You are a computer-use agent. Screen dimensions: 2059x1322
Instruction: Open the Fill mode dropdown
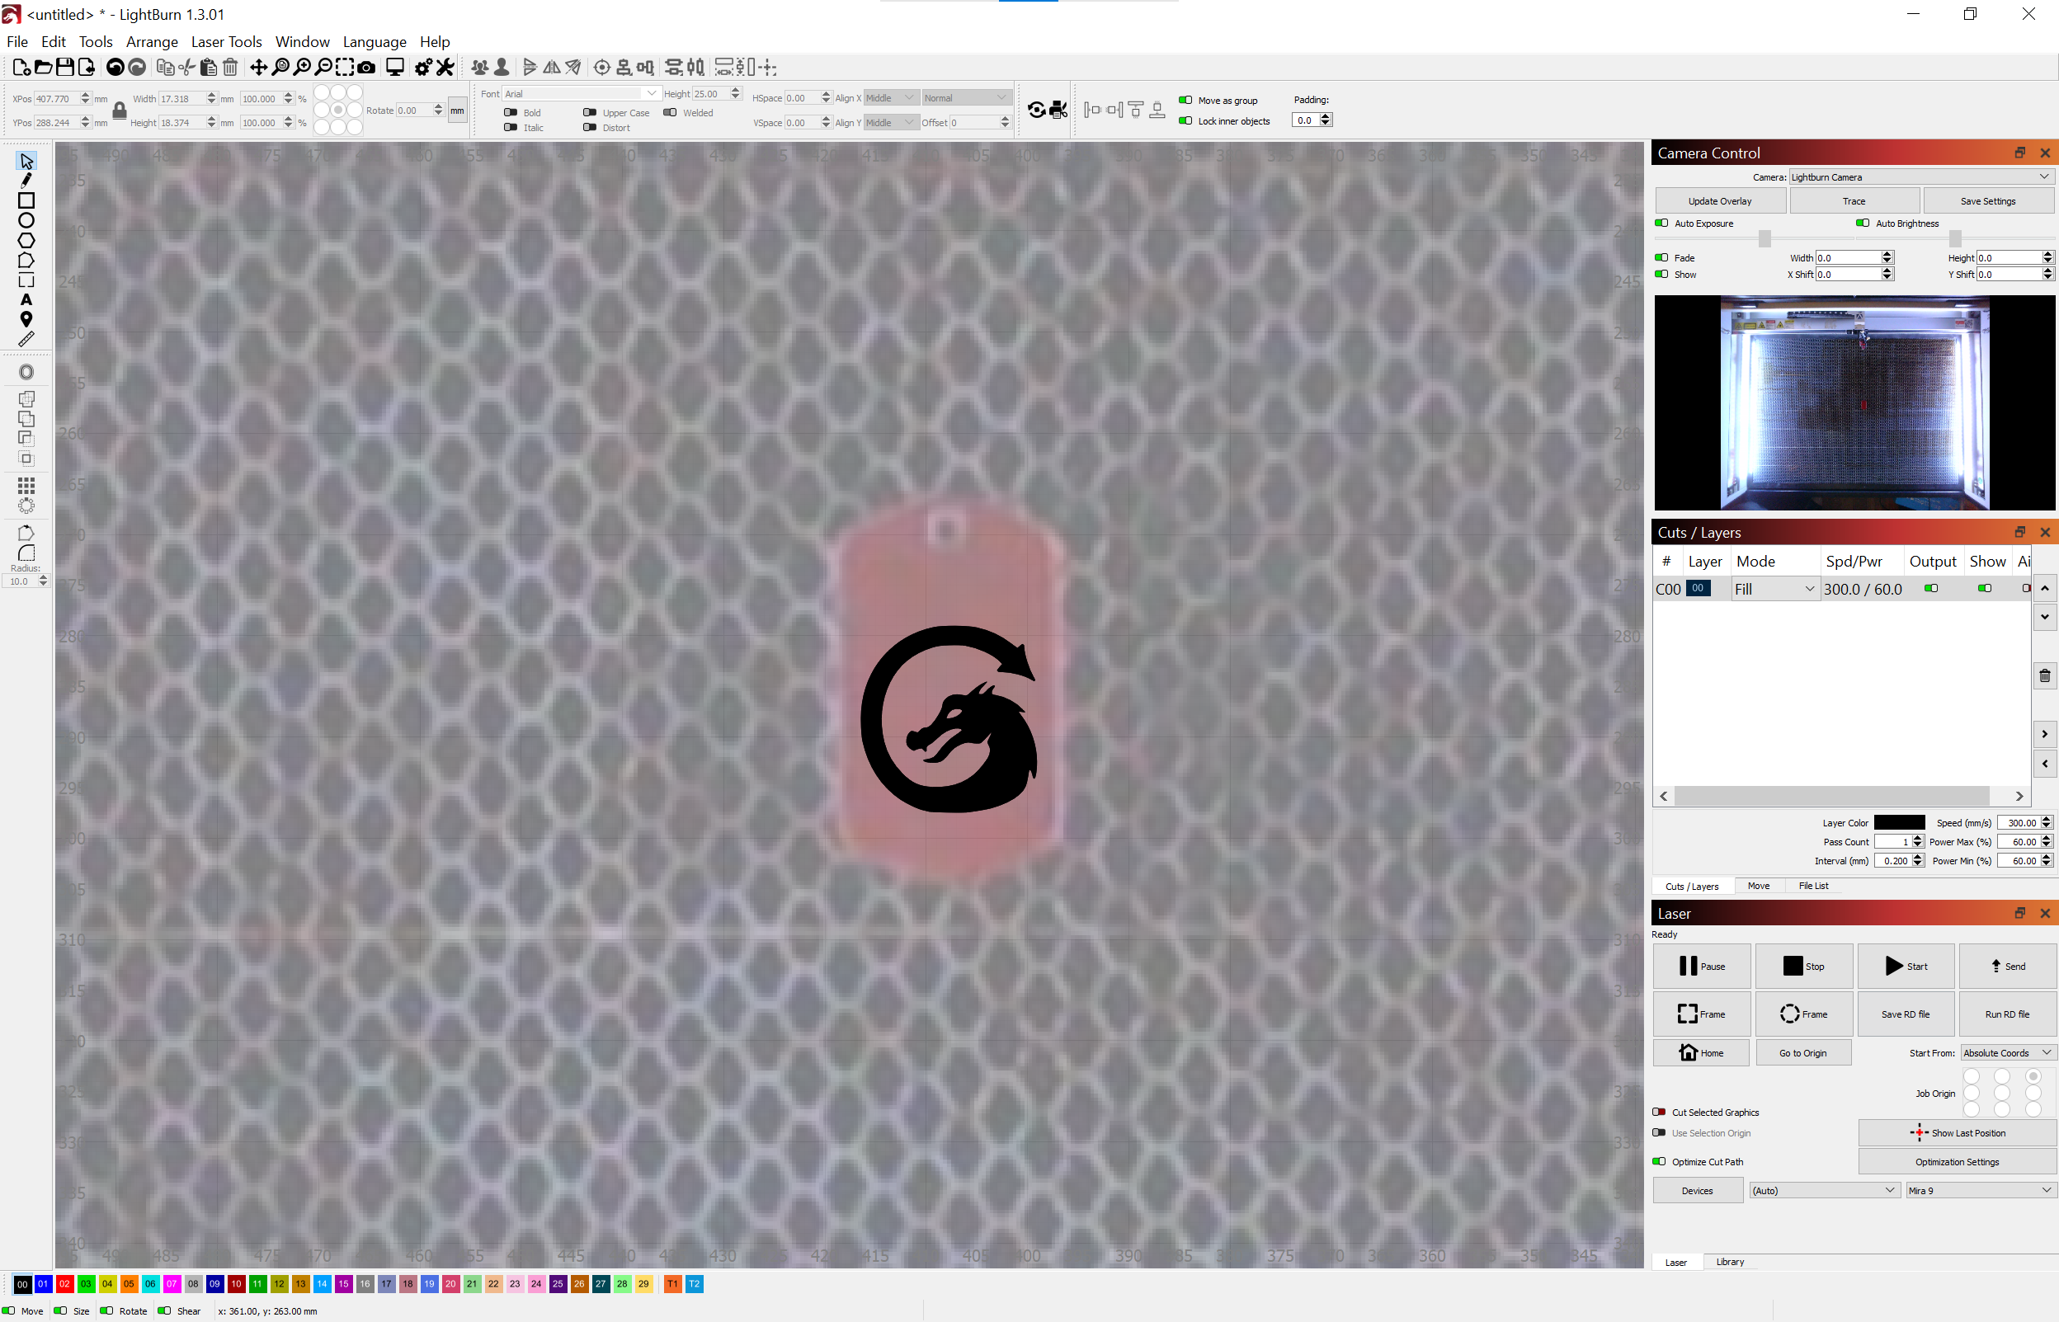1774,589
